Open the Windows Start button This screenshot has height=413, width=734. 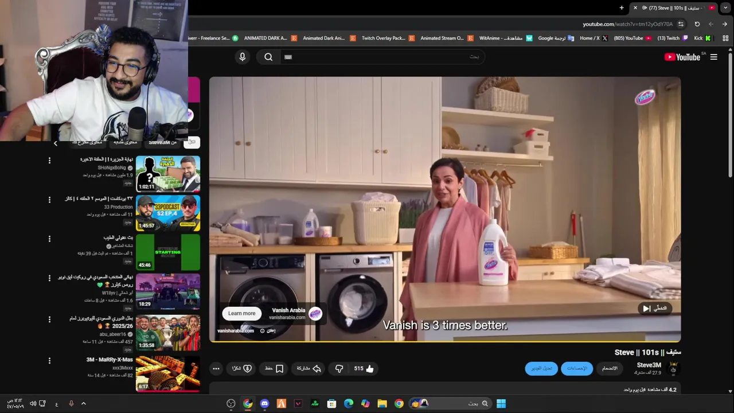coord(501,403)
